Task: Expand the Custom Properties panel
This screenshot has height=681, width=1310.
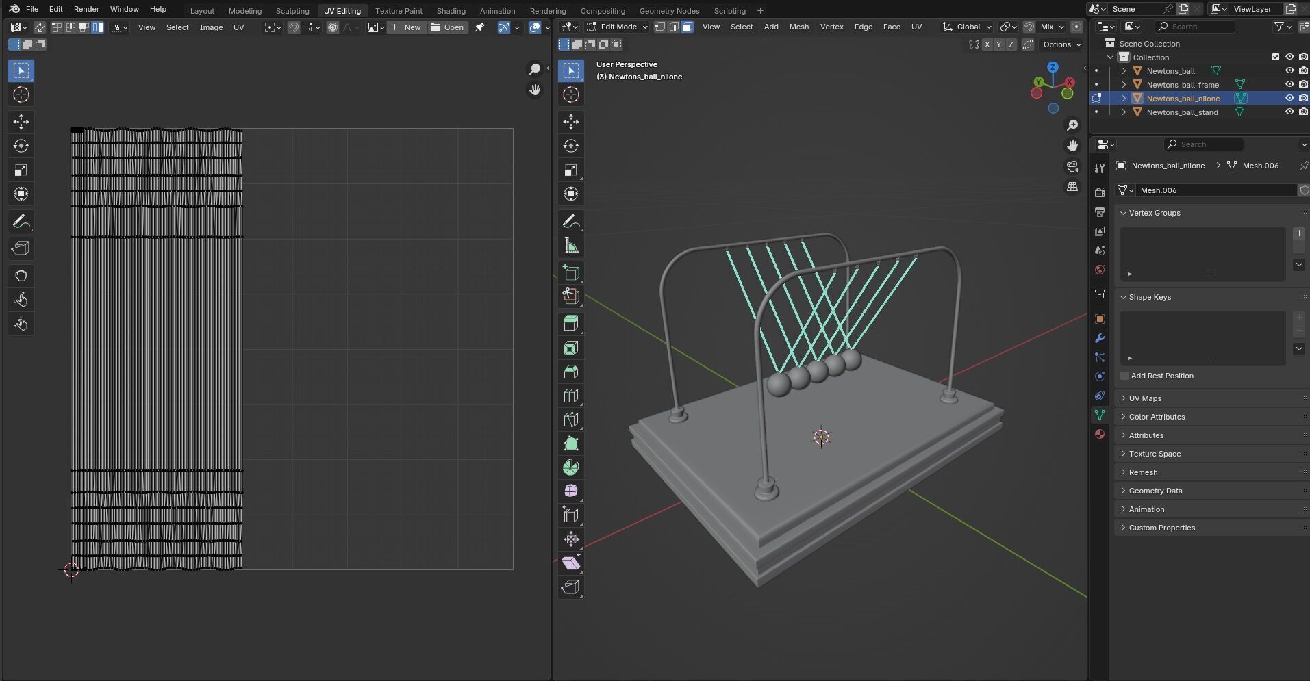Action: tap(1161, 528)
